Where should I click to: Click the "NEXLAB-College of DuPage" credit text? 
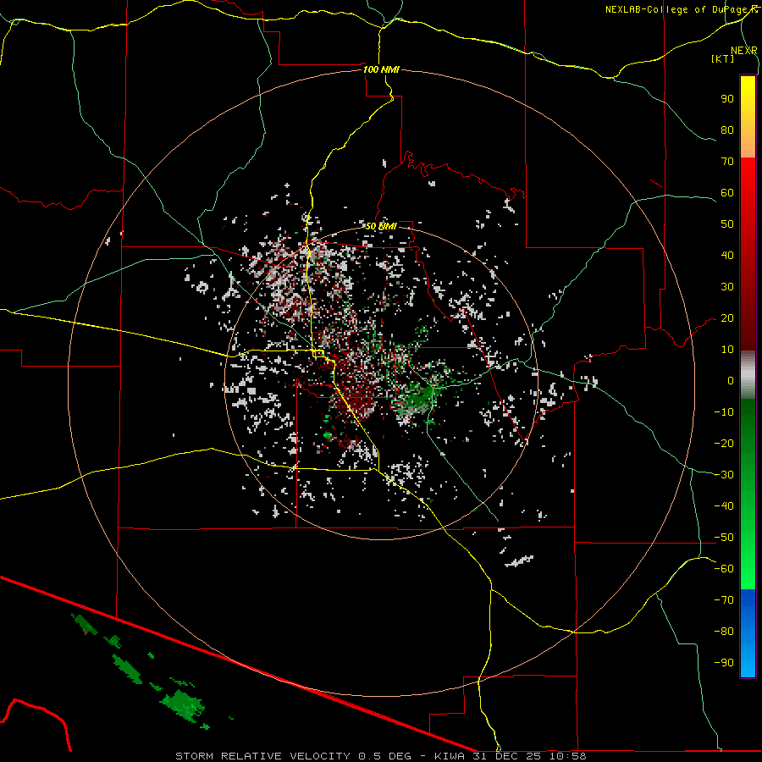pyautogui.click(x=677, y=9)
